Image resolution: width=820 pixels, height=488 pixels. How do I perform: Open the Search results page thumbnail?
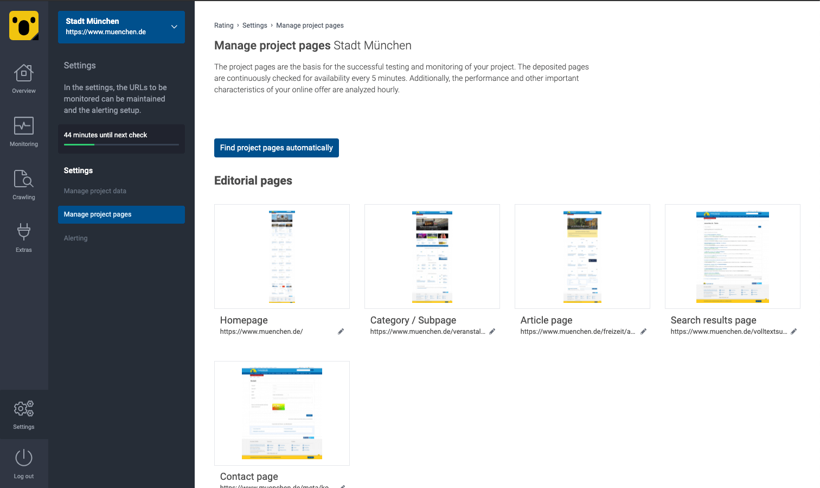733,256
